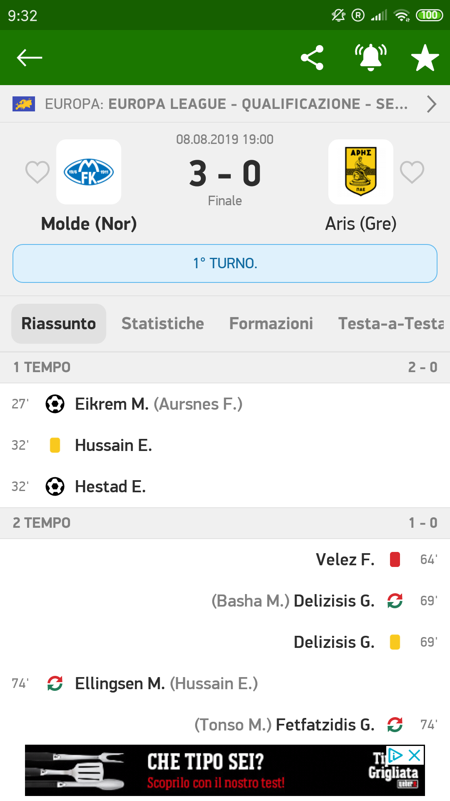
Task: Switch to the Statistiche tab
Action: (162, 324)
